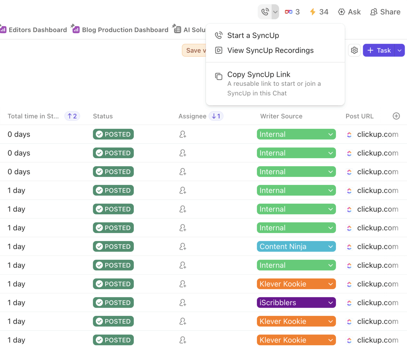
Task: Open the view settings gear icon
Action: click(x=354, y=50)
